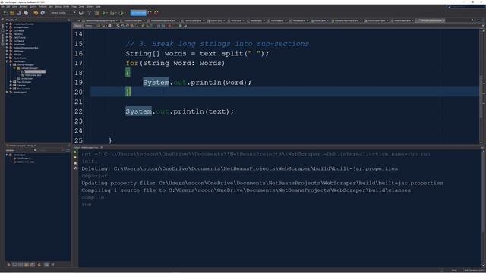Click the Profile Project toolbar icon
486x273 pixels.
coord(121,13)
